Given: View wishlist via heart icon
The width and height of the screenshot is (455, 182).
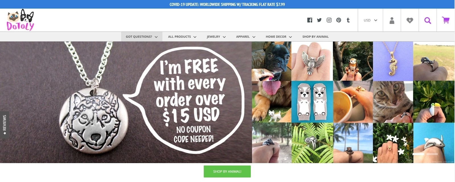Looking at the screenshot, I should pos(410,20).
